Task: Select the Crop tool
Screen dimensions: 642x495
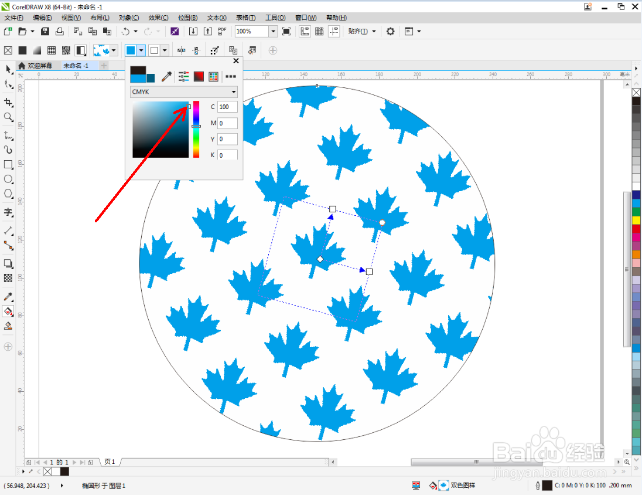Action: click(8, 102)
